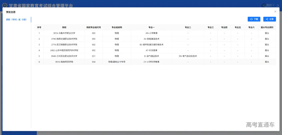Click the 分享 share button
The width and height of the screenshot is (282, 135).
click(269, 19)
